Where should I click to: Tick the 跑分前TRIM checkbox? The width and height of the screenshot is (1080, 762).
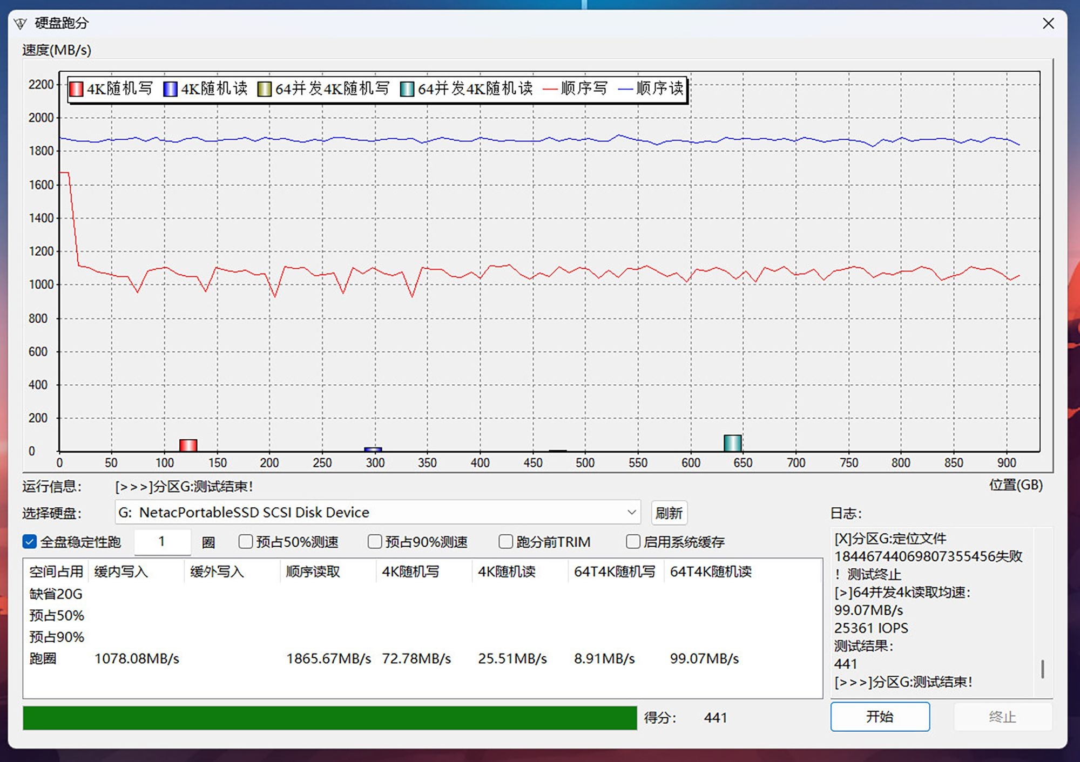(505, 541)
